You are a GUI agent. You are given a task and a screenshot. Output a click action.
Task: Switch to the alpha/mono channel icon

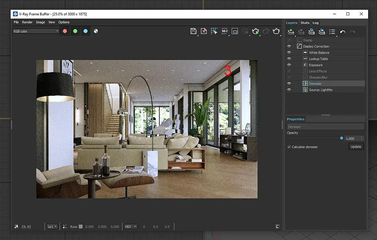(96, 31)
